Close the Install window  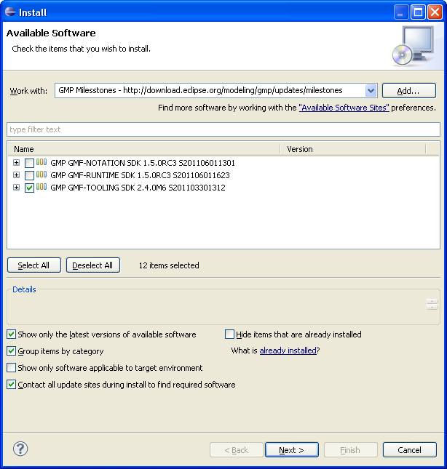[435, 12]
